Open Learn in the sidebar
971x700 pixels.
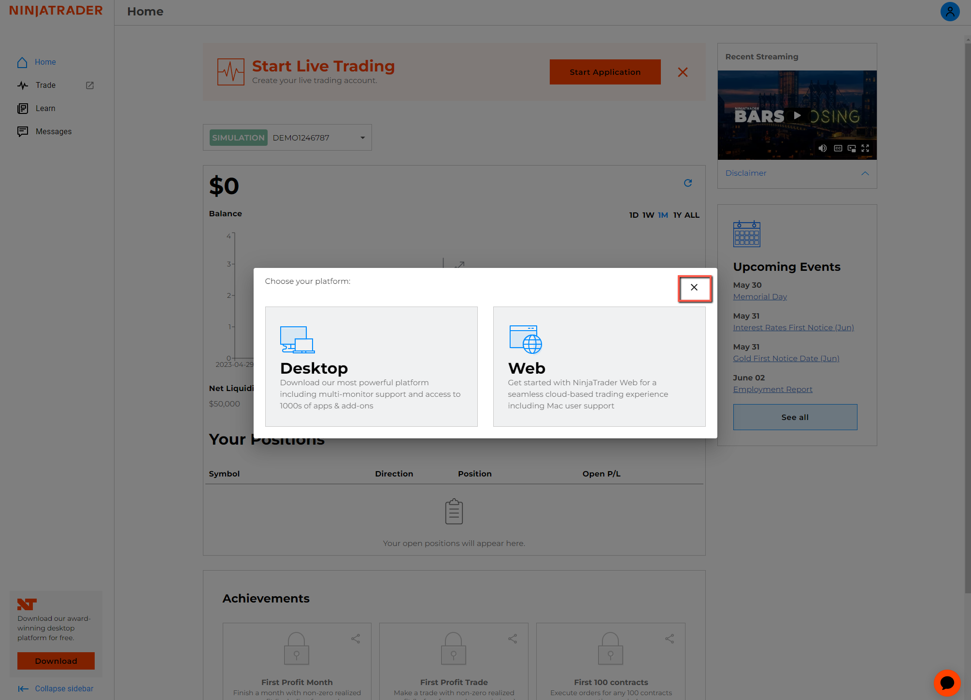click(45, 109)
